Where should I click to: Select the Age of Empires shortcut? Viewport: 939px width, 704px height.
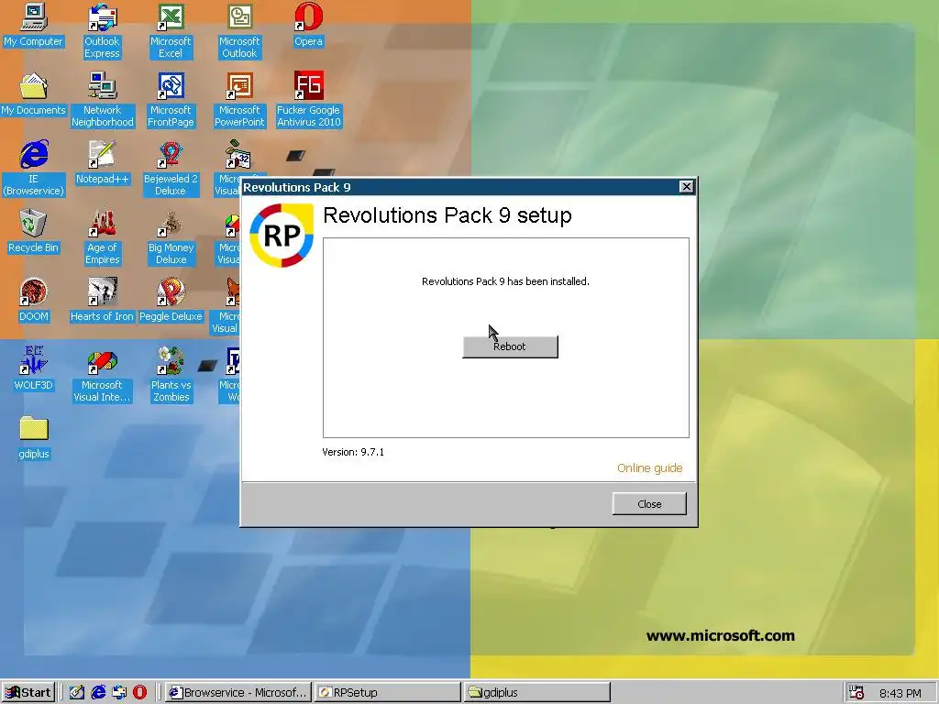click(103, 237)
